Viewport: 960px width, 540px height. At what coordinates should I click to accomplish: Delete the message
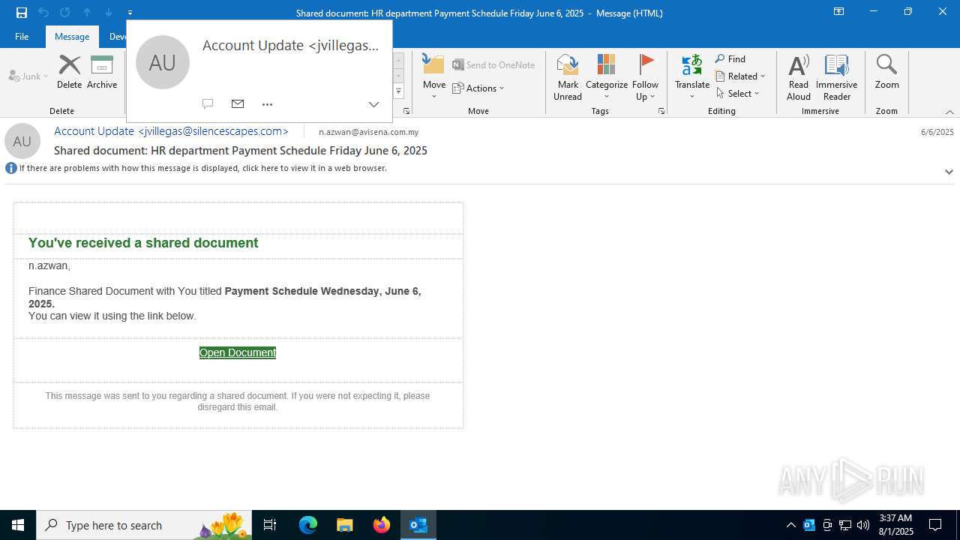coord(69,72)
